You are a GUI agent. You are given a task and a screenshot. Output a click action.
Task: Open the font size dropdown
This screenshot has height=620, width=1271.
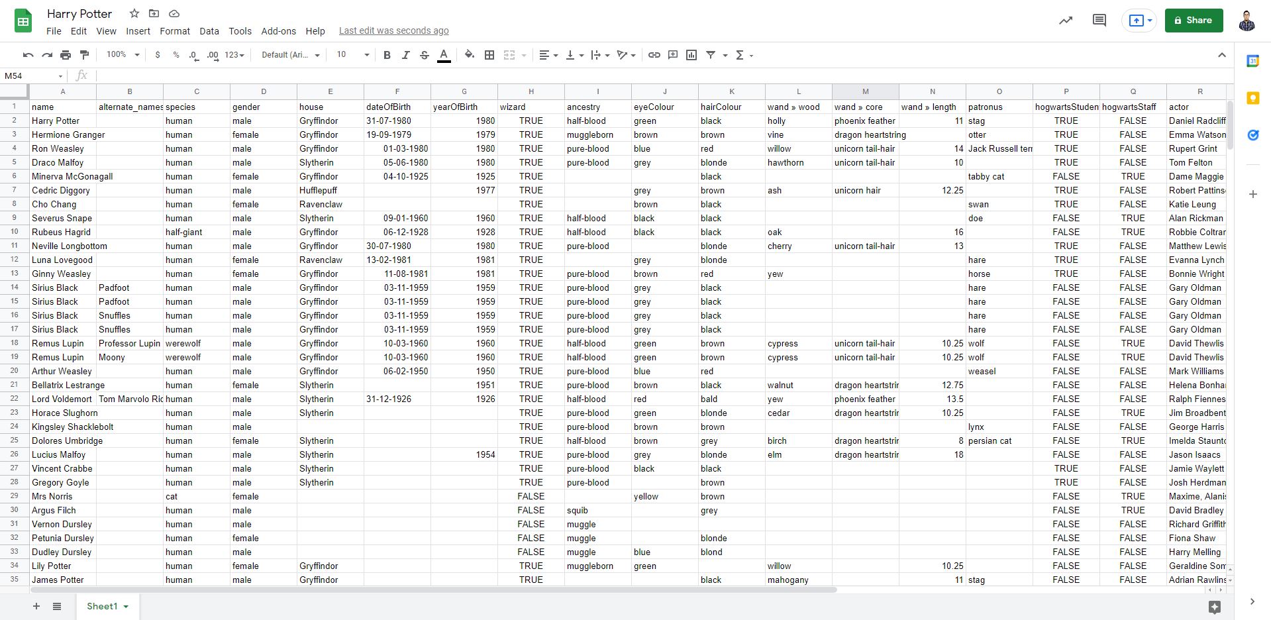click(x=351, y=55)
